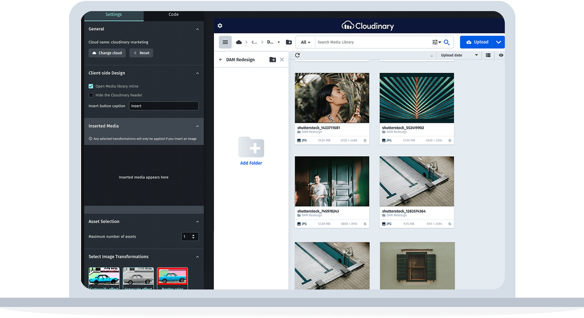Image resolution: width=584 pixels, height=318 pixels.
Task: Switch to list view icon
Action: coord(488,55)
